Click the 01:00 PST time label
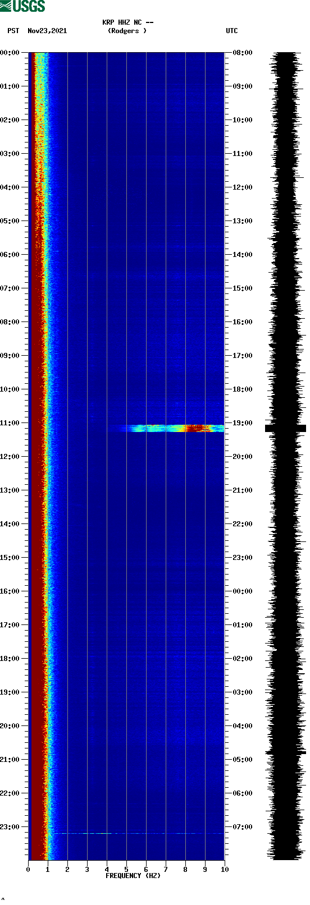 click(x=10, y=86)
